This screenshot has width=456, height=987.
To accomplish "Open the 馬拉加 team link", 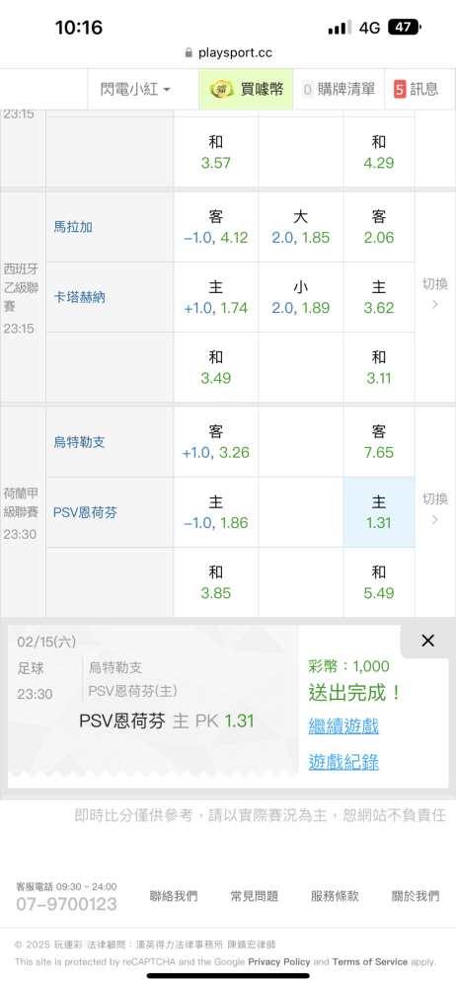I will [x=73, y=227].
